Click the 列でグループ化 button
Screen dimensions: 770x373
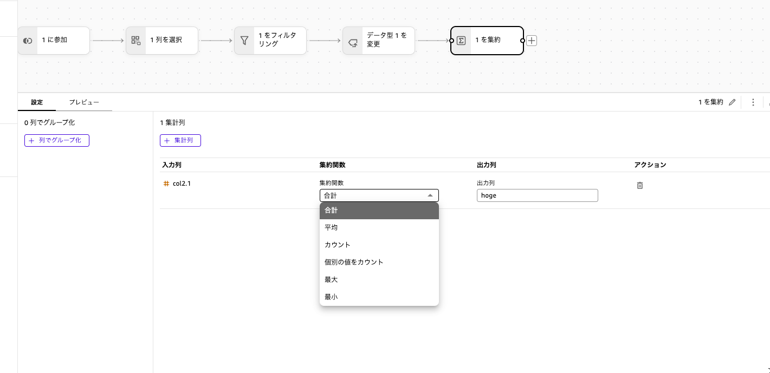pyautogui.click(x=57, y=140)
